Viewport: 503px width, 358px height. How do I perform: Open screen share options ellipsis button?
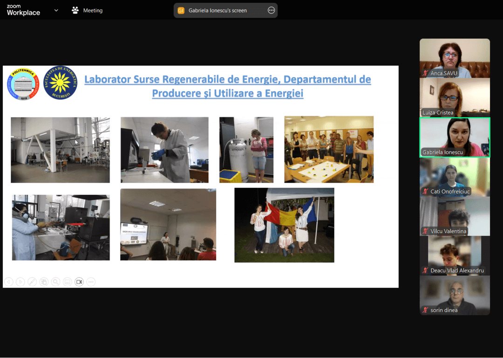coord(271,10)
